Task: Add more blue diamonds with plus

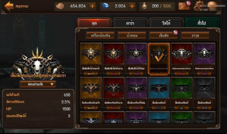Action: tap(132, 6)
